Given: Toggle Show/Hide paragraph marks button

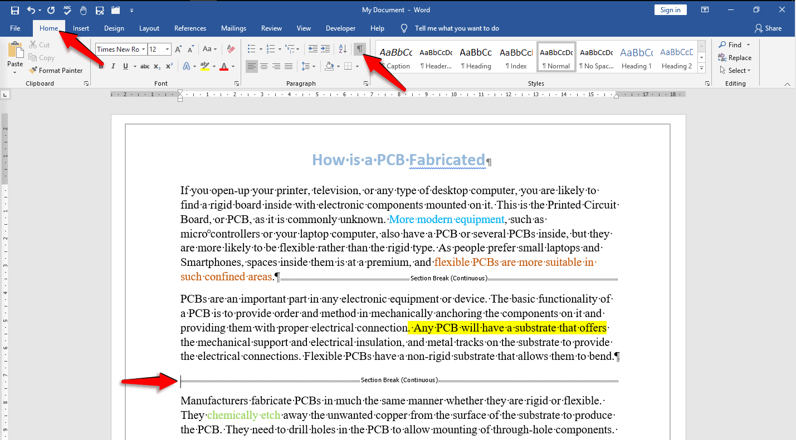Looking at the screenshot, I should (360, 49).
